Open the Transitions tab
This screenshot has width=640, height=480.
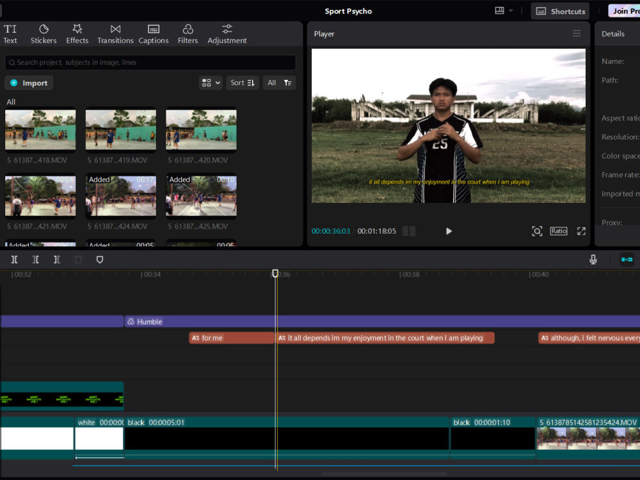tap(115, 35)
